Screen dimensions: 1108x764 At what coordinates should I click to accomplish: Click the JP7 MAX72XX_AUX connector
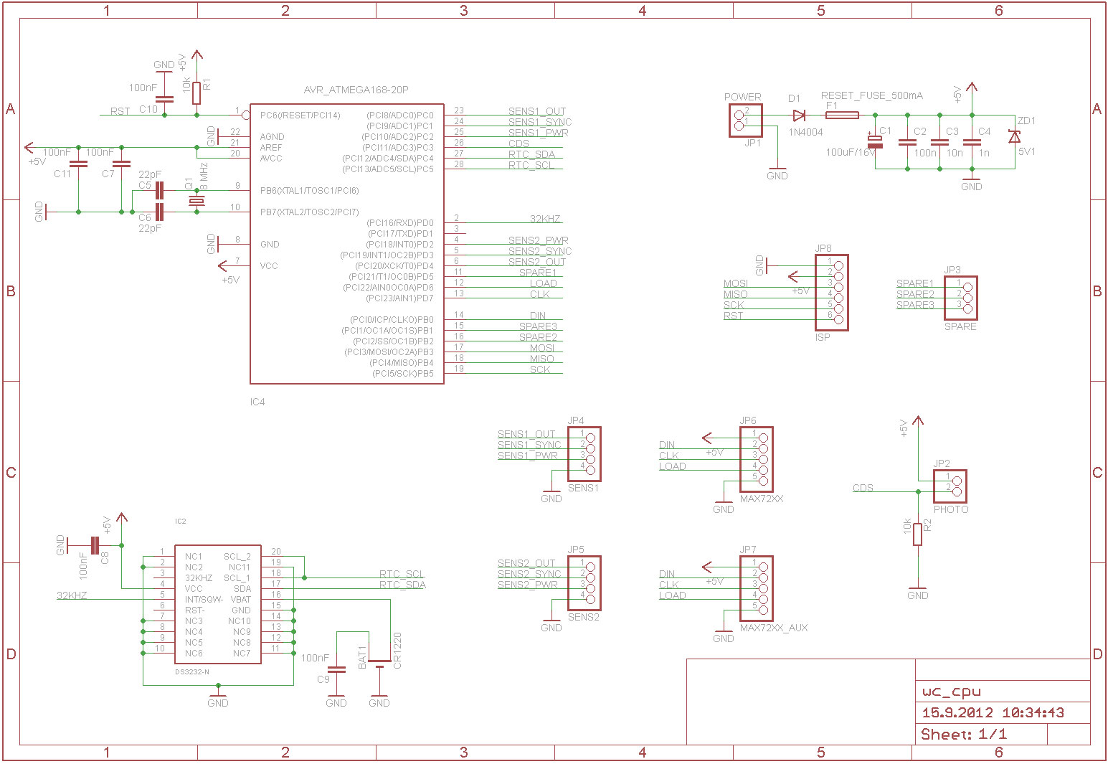pos(757,588)
